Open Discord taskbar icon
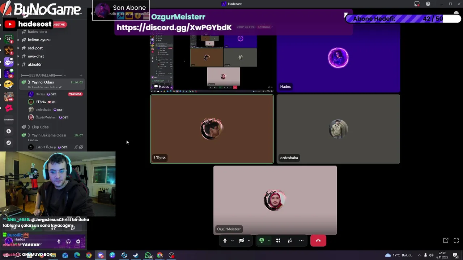 [x=101, y=255]
